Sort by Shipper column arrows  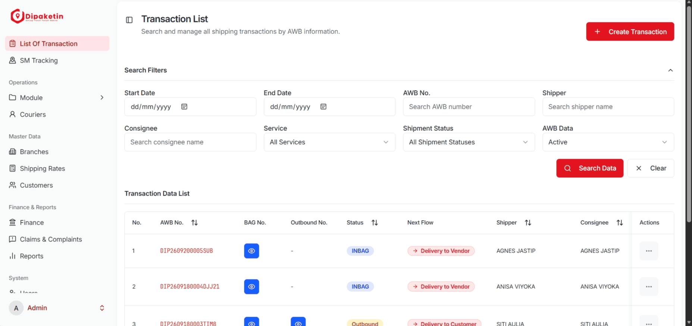pyautogui.click(x=528, y=222)
